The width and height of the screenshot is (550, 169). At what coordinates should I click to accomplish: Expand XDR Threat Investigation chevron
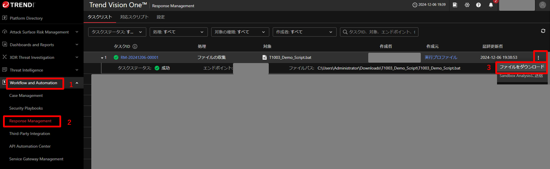77,57
